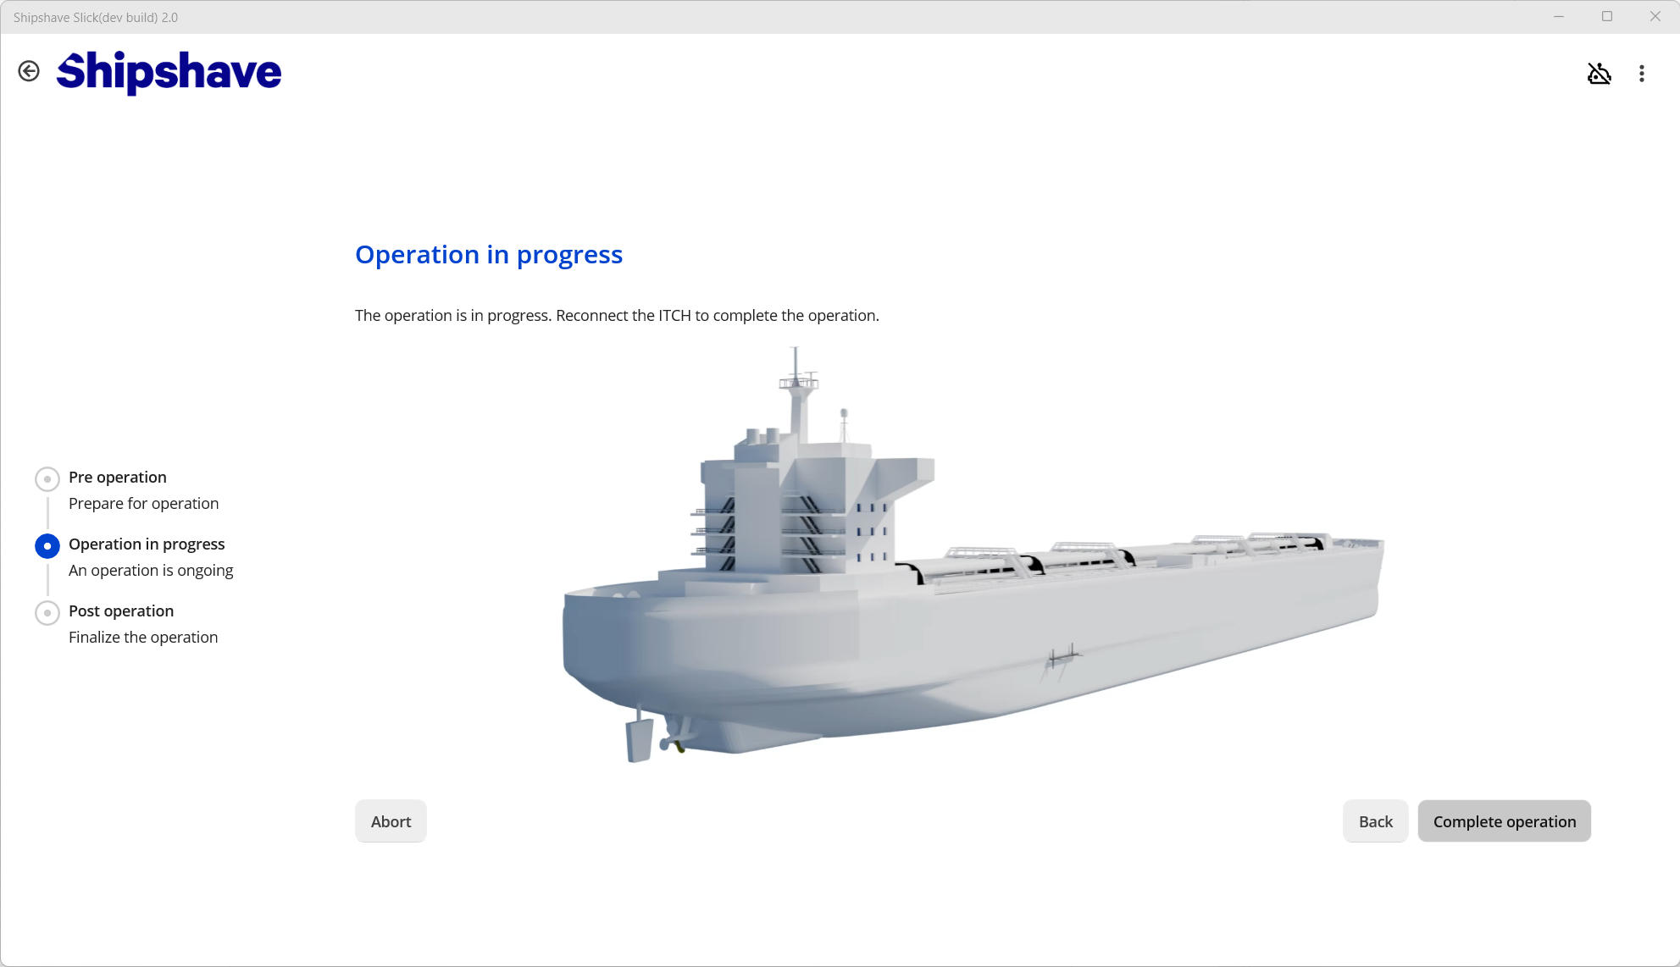Open the three-dot overflow menu

click(x=1641, y=74)
